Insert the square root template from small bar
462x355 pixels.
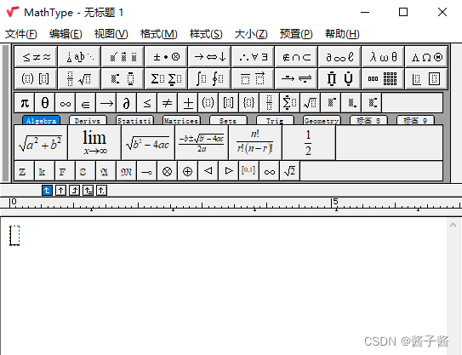tap(311, 103)
